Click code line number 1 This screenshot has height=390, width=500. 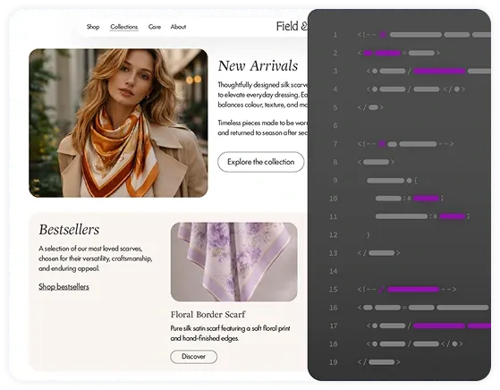(335, 35)
